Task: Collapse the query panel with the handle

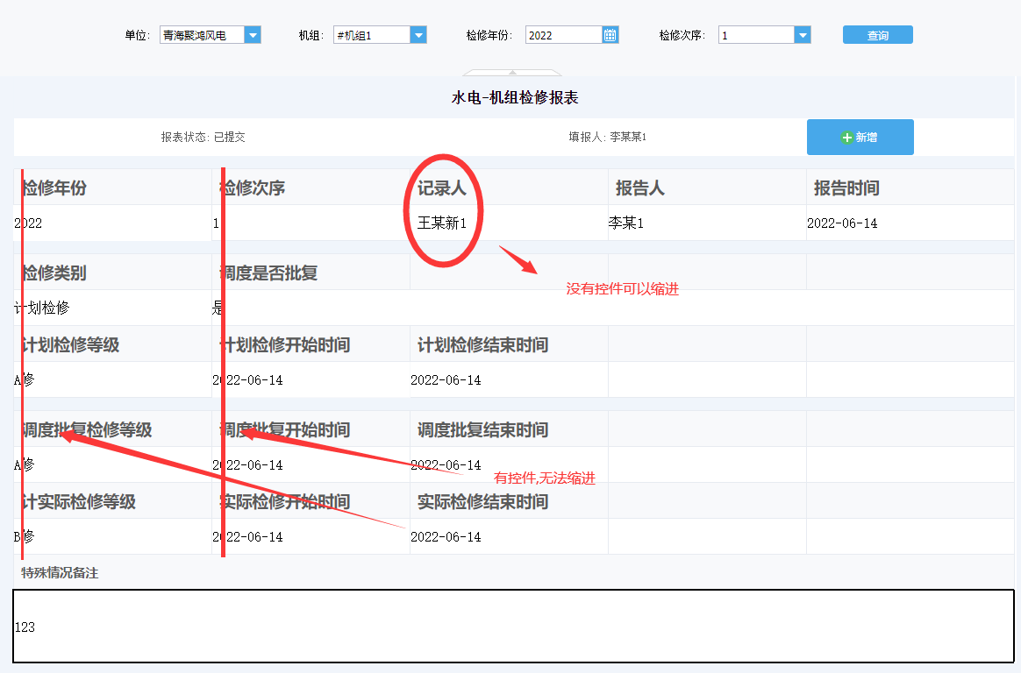Action: (x=512, y=72)
